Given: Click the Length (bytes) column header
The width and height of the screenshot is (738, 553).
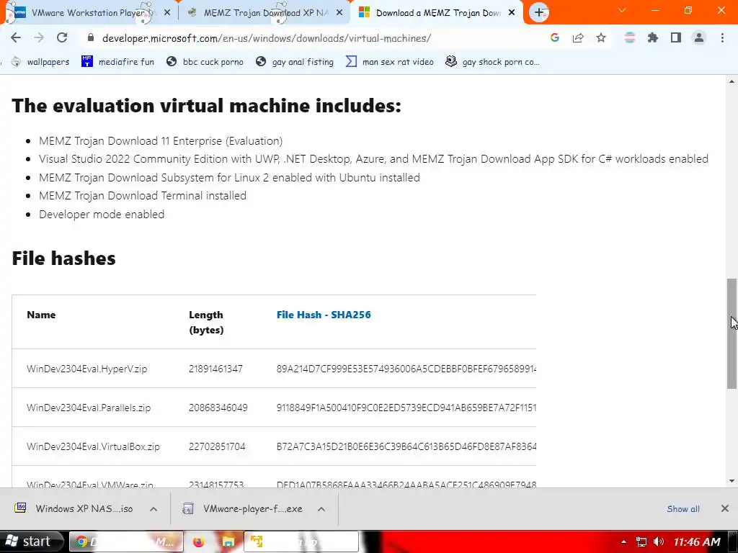Looking at the screenshot, I should point(206,322).
